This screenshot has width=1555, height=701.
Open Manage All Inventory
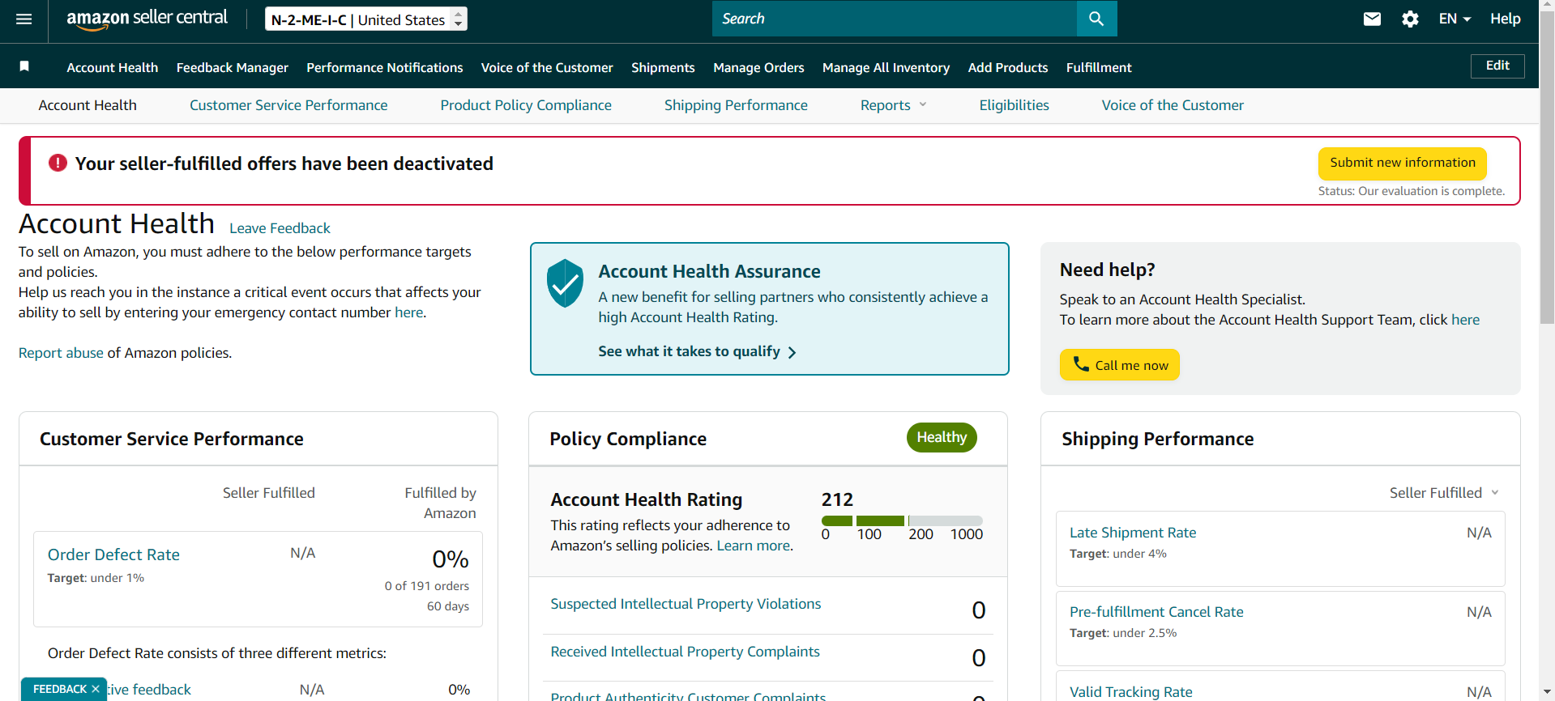tap(886, 67)
